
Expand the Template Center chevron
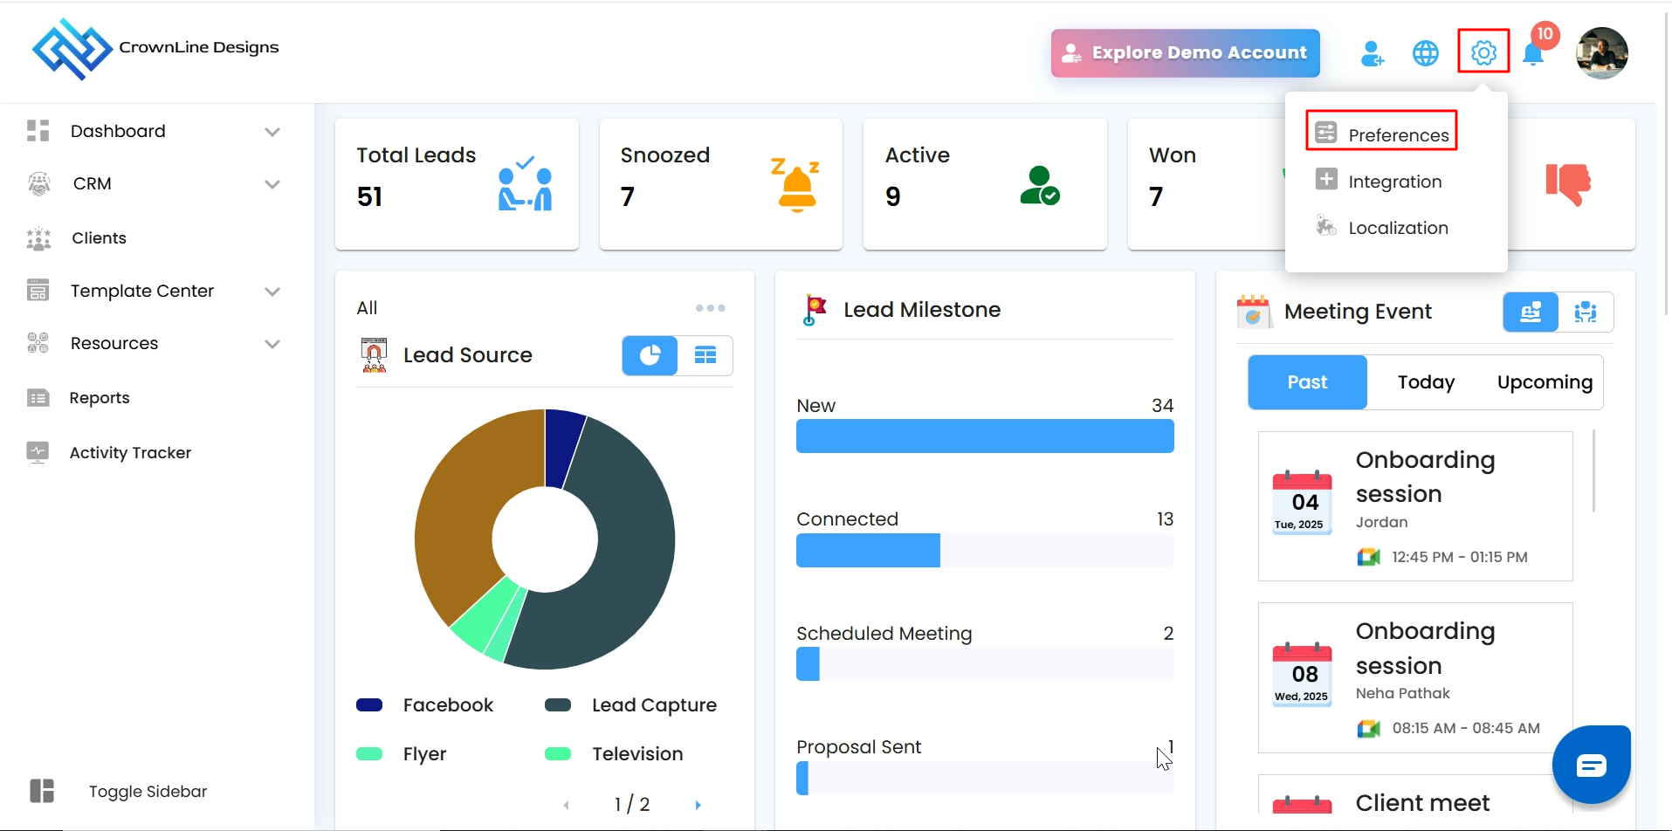(x=272, y=292)
